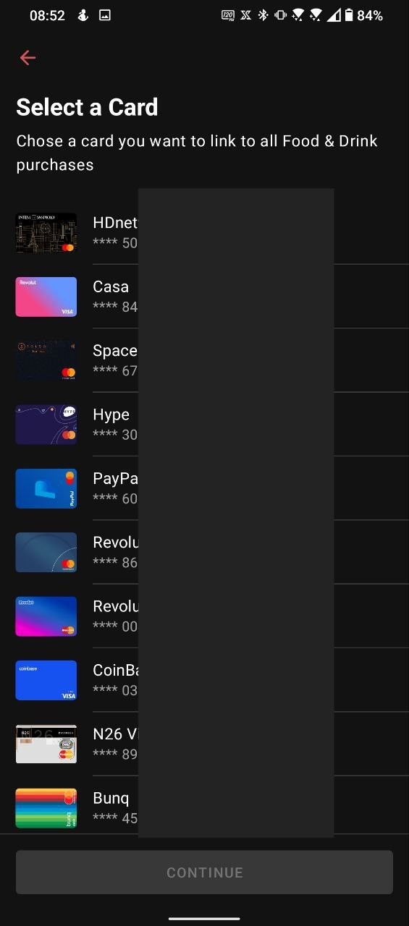Tap the Hype card name
Image resolution: width=409 pixels, height=926 pixels.
pyautogui.click(x=111, y=415)
